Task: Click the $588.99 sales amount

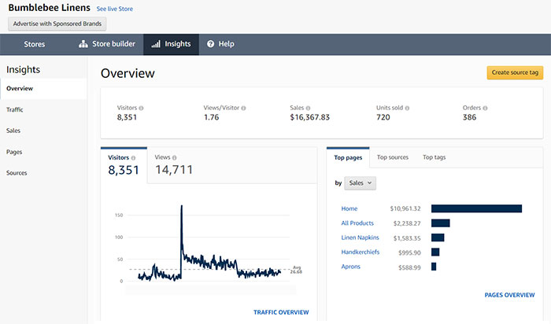Action: tap(409, 267)
